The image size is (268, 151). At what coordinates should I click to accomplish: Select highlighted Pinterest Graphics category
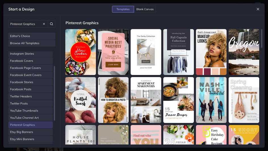(x=31, y=125)
